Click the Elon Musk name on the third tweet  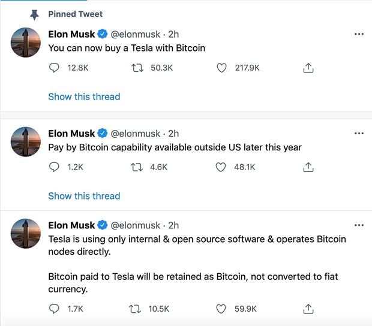[71, 225]
